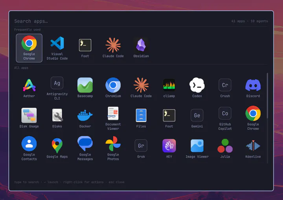Launch the Files manager
The width and height of the screenshot is (283, 200).
[141, 118]
